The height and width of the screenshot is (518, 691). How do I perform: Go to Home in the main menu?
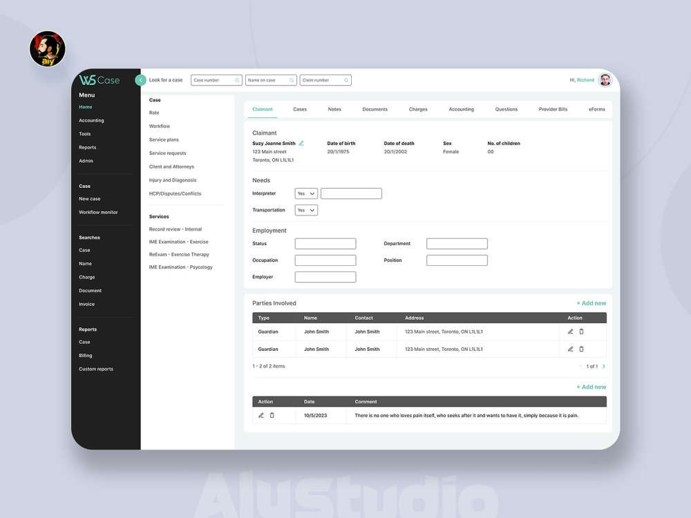[86, 107]
